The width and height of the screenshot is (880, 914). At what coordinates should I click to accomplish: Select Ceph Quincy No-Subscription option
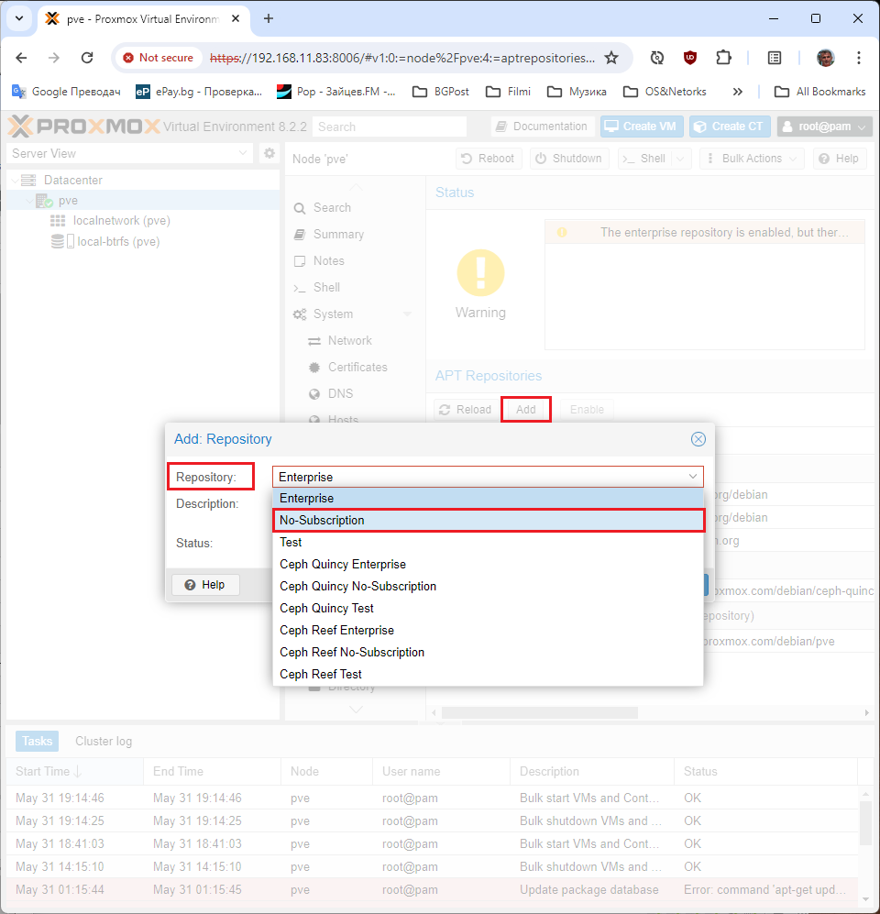(489, 586)
